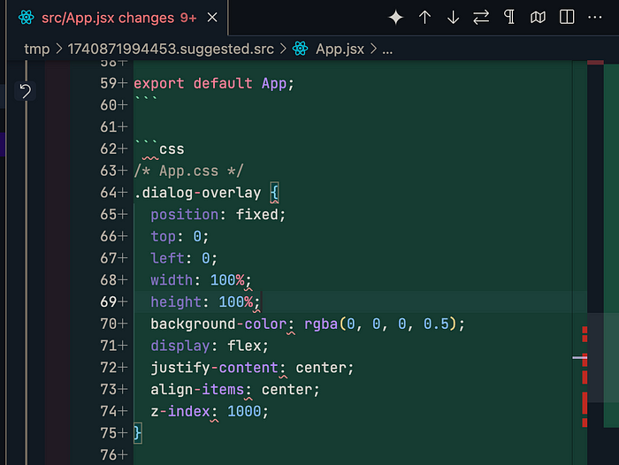This screenshot has width=619, height=465.
Task: Click the minimap scrollbar slider region
Action: coord(603,358)
